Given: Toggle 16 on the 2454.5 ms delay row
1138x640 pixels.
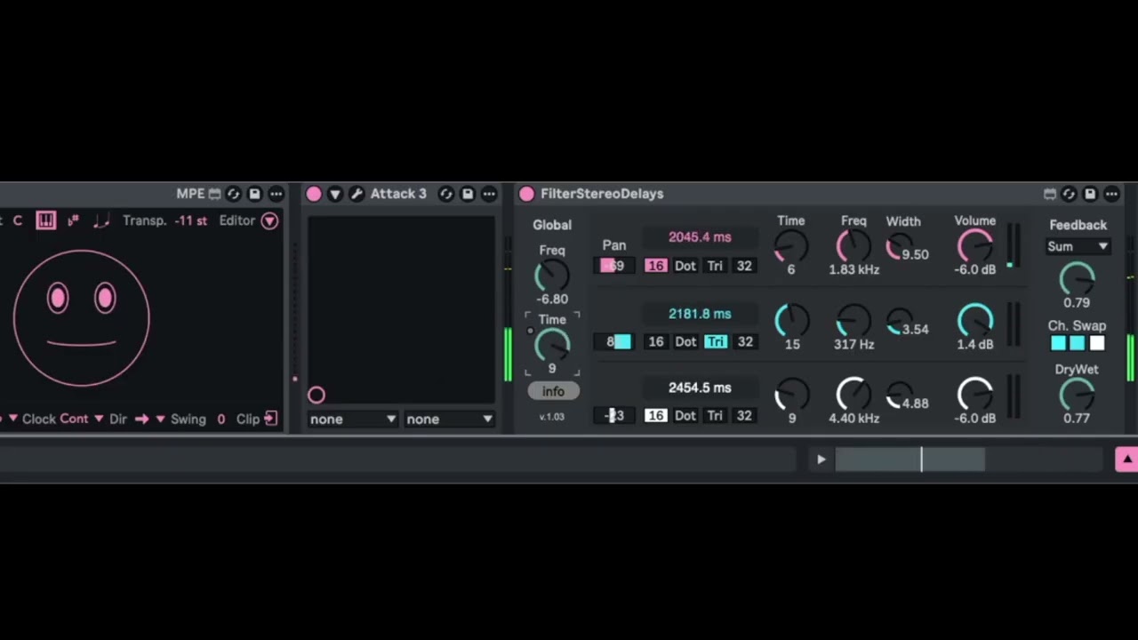Looking at the screenshot, I should [655, 415].
